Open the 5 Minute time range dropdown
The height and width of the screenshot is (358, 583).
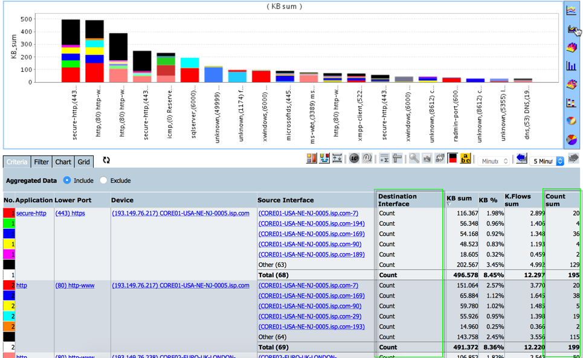(547, 161)
